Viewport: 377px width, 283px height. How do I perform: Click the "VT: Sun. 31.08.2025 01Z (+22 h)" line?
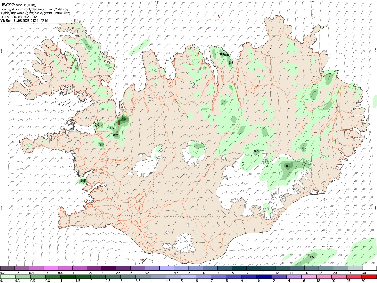[x=24, y=21]
